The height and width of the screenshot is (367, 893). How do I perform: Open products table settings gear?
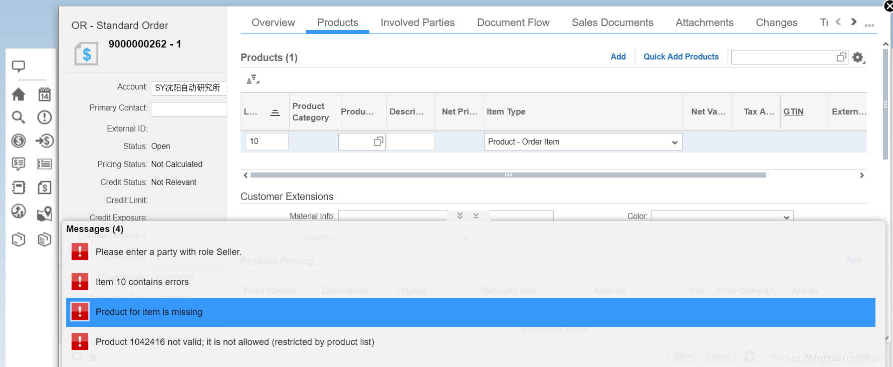(858, 58)
